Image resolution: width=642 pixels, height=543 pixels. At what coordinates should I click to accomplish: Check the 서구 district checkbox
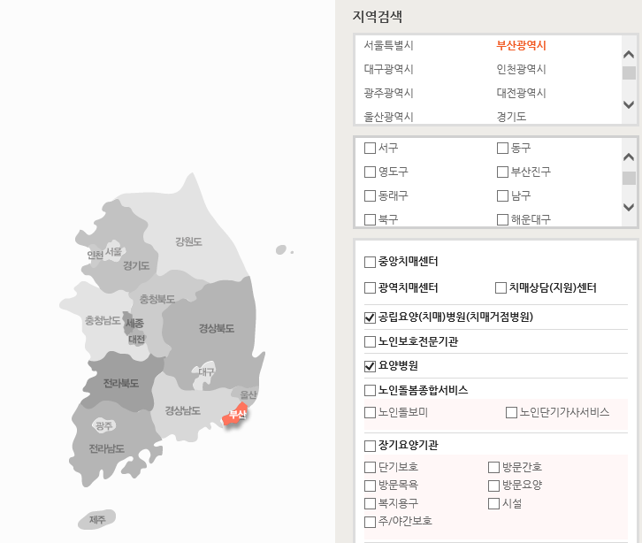370,148
